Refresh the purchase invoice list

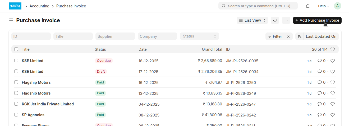coord(275,20)
